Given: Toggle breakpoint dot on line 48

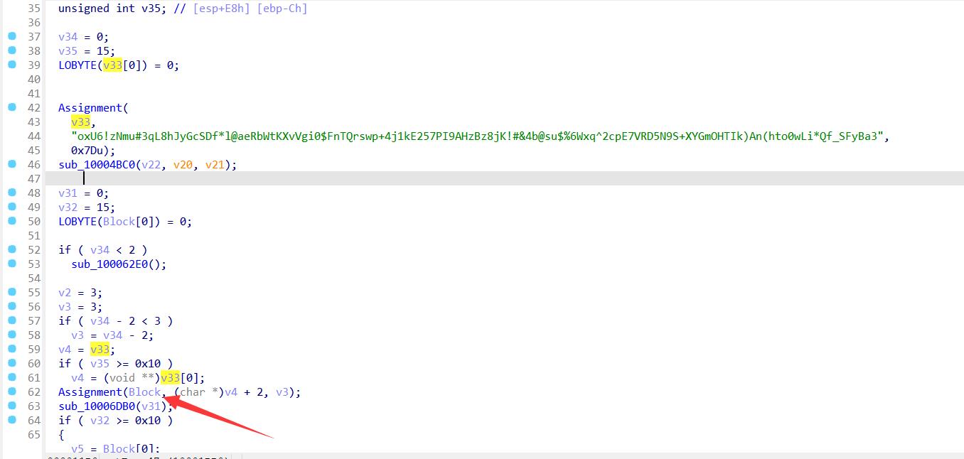Looking at the screenshot, I should coord(12,193).
